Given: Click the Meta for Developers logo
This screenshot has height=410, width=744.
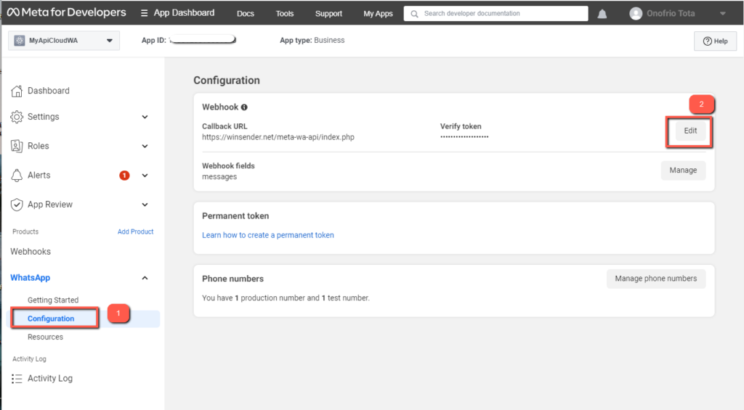Looking at the screenshot, I should (65, 13).
